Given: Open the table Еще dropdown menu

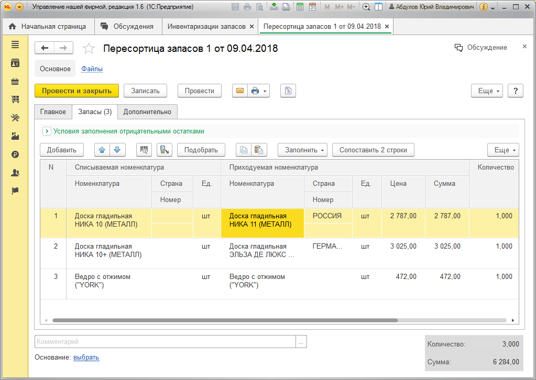Looking at the screenshot, I should [x=503, y=150].
